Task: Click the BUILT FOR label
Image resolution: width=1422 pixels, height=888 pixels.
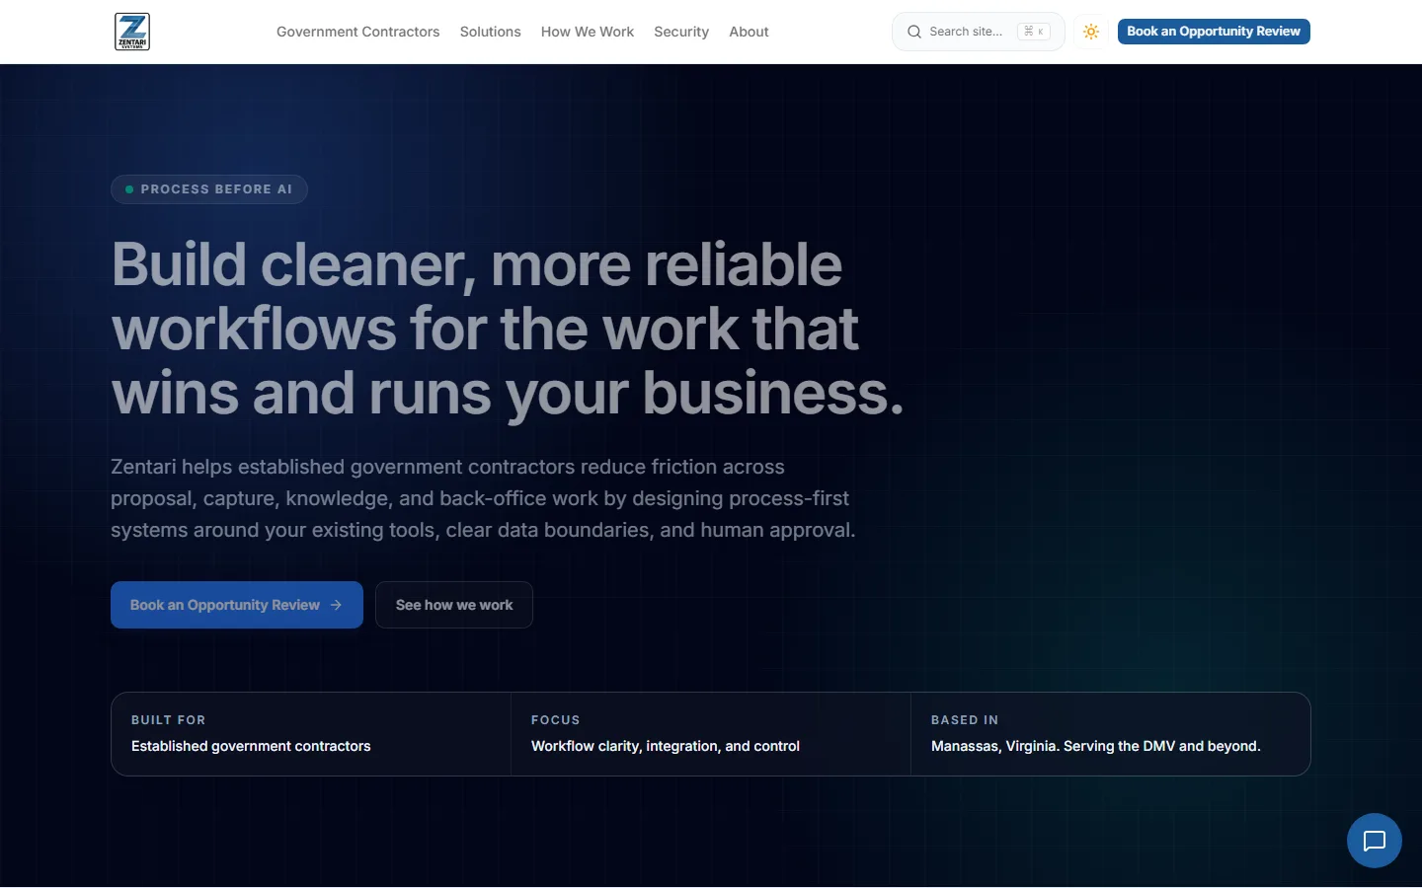Action: [169, 720]
